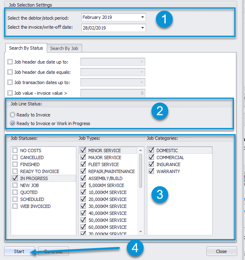Image resolution: width=245 pixels, height=260 pixels.
Task: Uncheck the INSURANCE job category
Action: (151, 164)
